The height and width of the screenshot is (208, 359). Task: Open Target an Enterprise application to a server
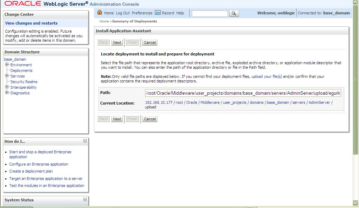[46, 179]
